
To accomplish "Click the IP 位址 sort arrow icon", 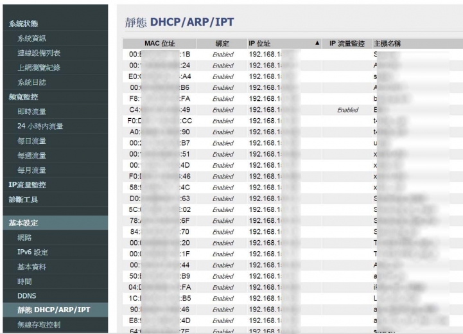I will [317, 44].
